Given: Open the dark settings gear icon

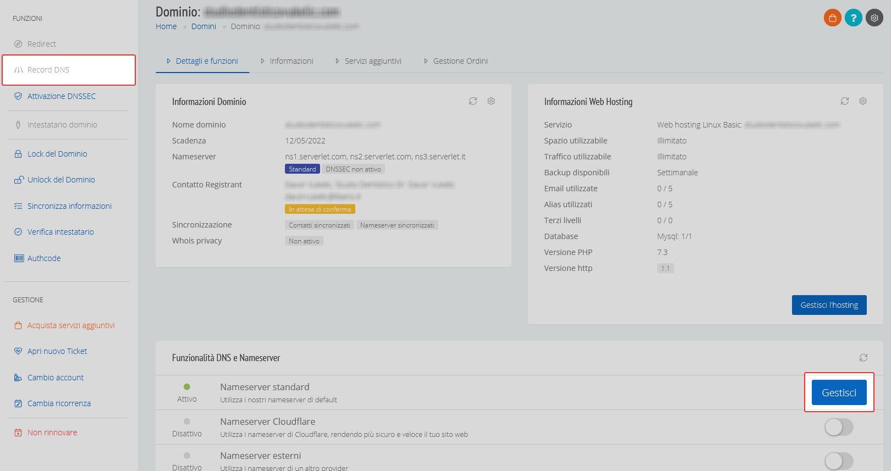Looking at the screenshot, I should pyautogui.click(x=874, y=18).
